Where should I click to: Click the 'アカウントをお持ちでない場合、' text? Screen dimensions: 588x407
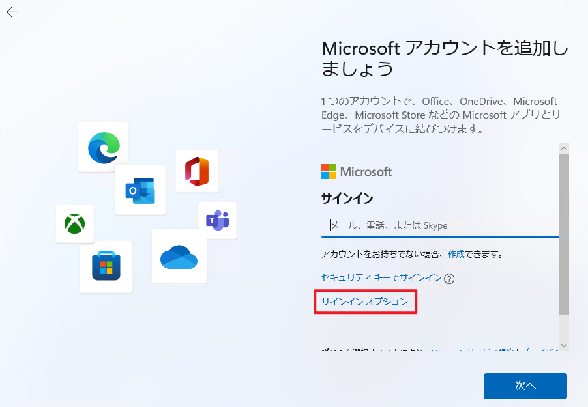[x=385, y=254]
